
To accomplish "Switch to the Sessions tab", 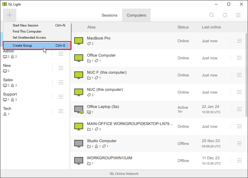I will click(109, 15).
